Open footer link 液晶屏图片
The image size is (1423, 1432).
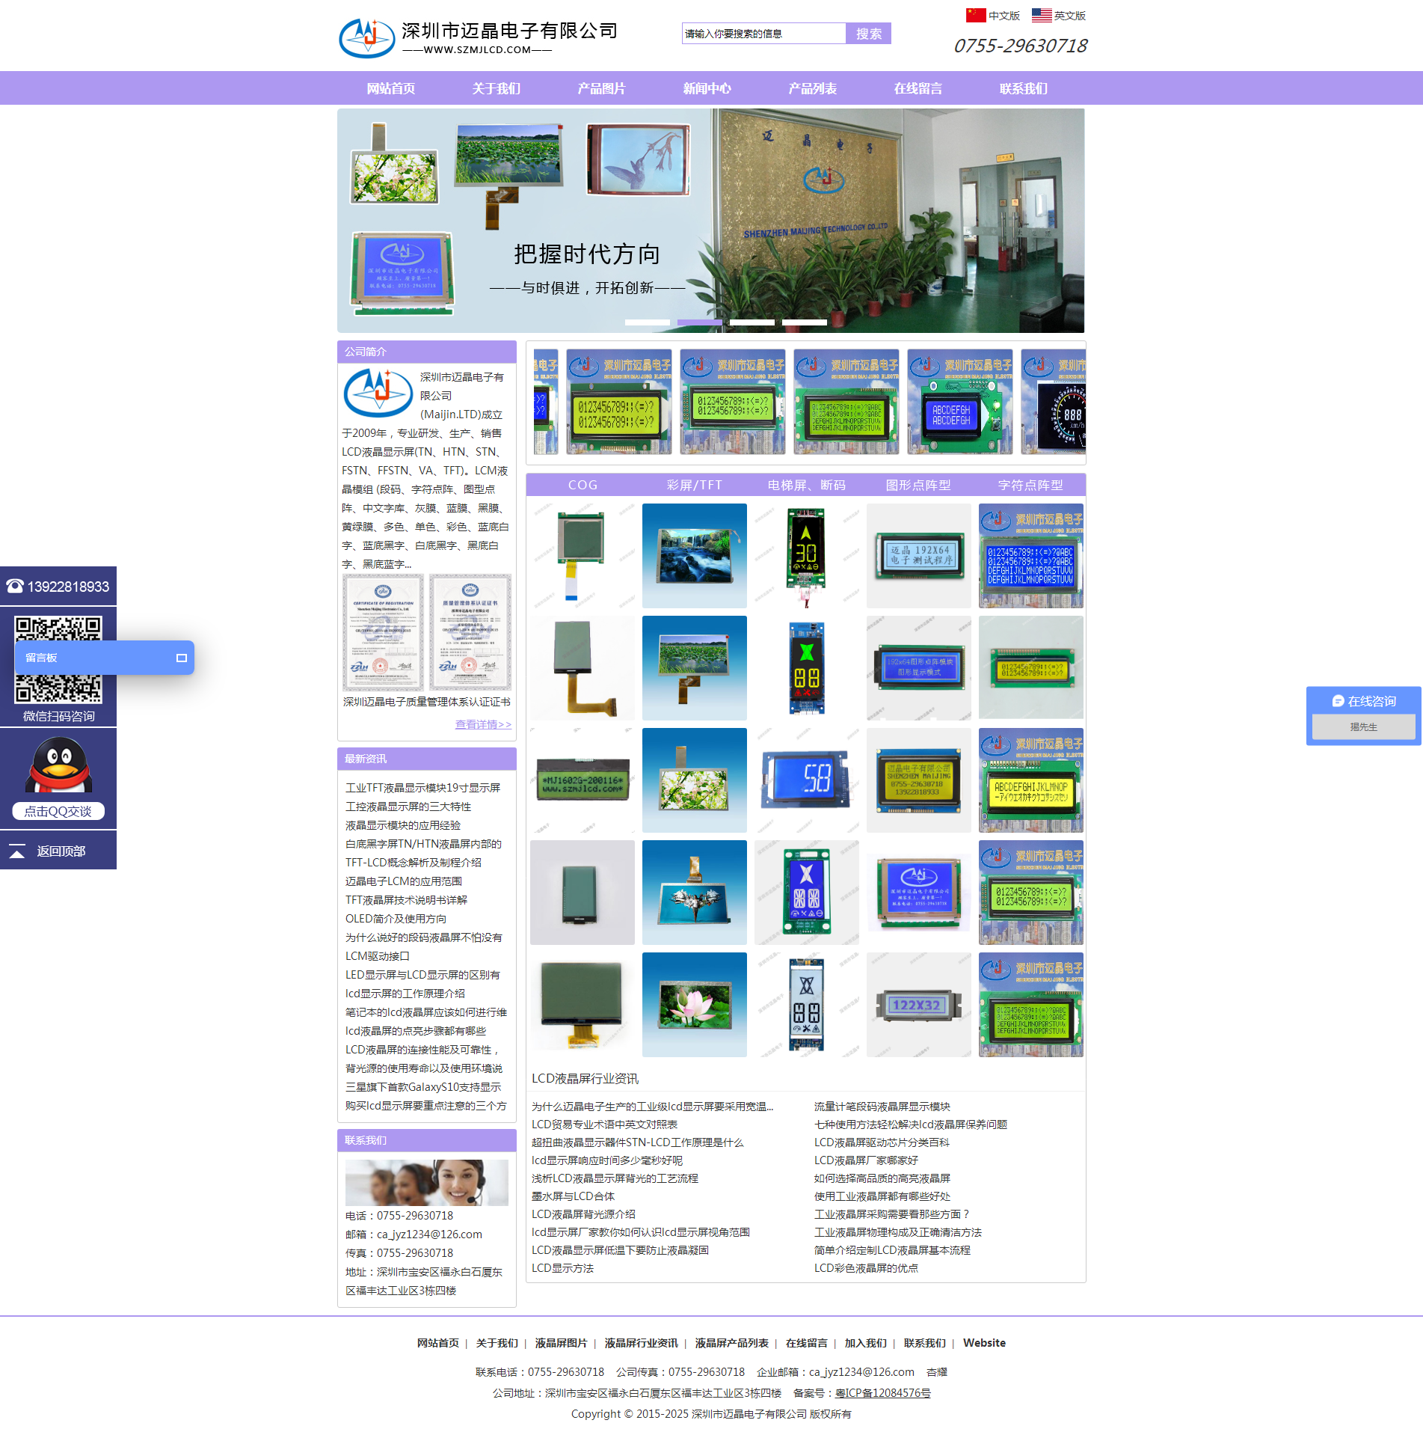click(561, 1343)
